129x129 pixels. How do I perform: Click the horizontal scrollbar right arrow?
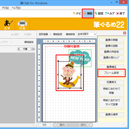pos(34,125)
